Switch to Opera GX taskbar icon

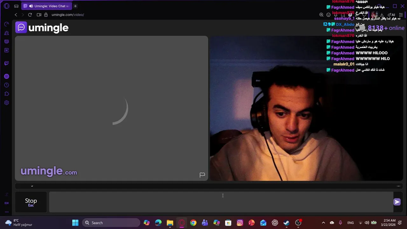pyautogui.click(x=182, y=223)
